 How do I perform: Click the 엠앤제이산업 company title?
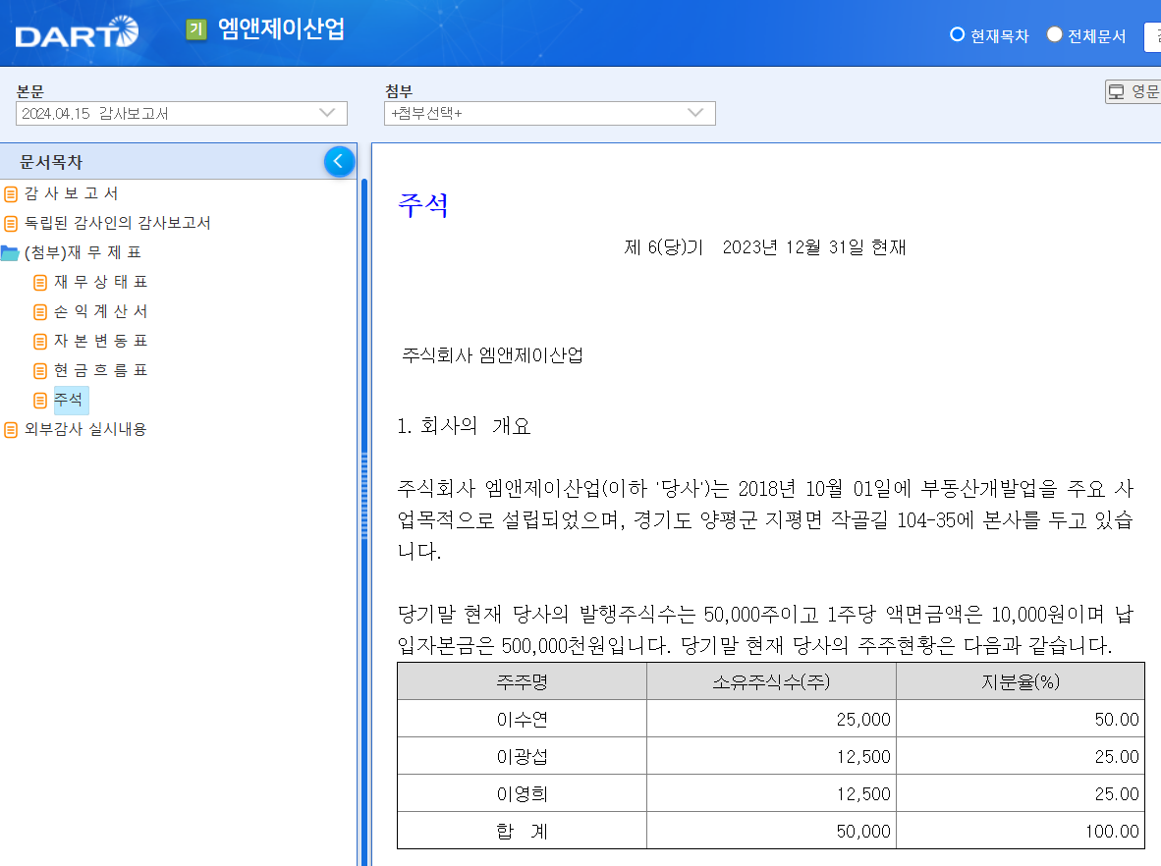pyautogui.click(x=281, y=28)
